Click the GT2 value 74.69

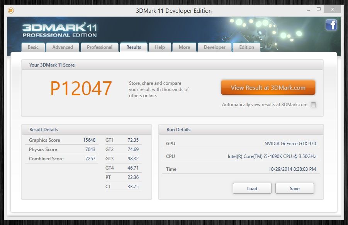tap(133, 149)
